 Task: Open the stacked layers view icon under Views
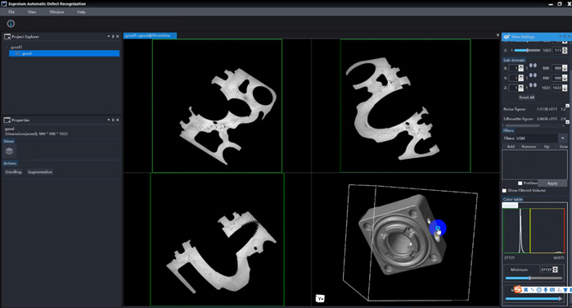click(x=9, y=151)
